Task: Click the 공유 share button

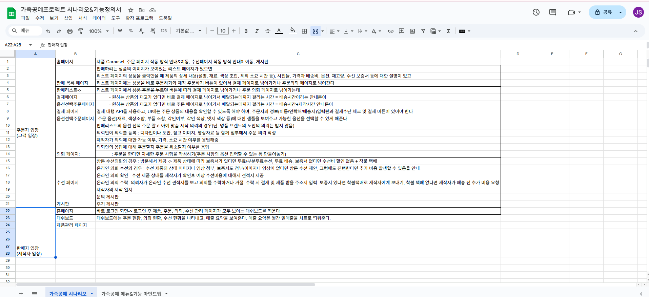Action: point(602,12)
